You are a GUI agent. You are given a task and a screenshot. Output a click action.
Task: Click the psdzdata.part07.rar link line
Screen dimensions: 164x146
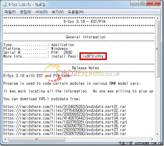65,130
